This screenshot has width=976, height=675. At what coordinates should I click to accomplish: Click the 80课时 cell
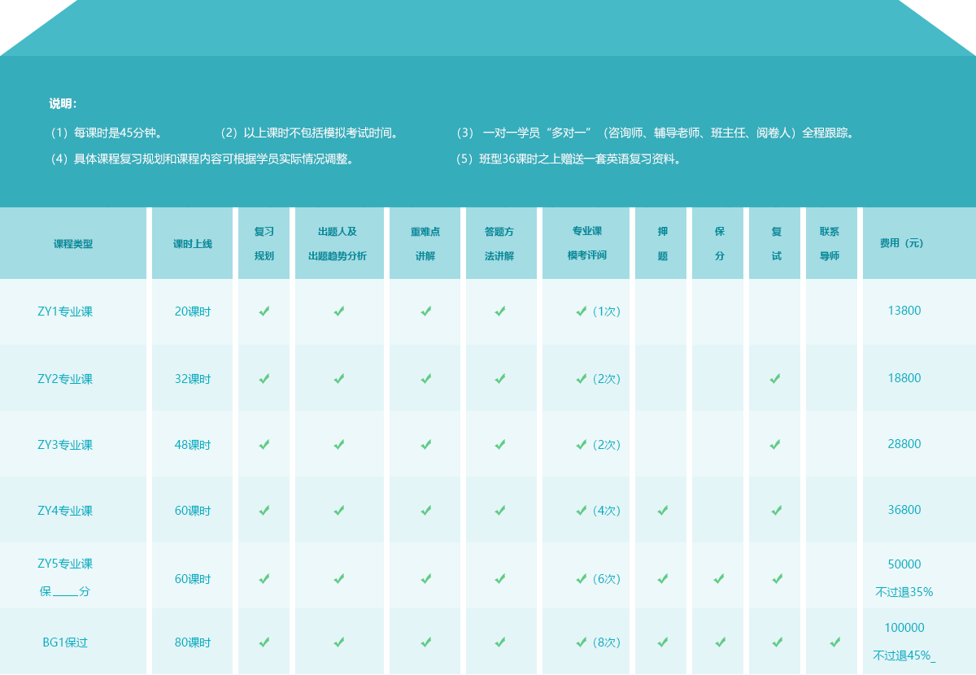click(193, 642)
